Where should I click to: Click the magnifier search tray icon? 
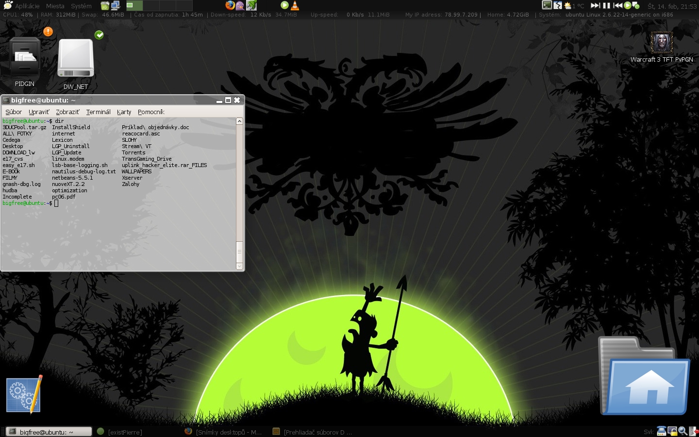[682, 431]
